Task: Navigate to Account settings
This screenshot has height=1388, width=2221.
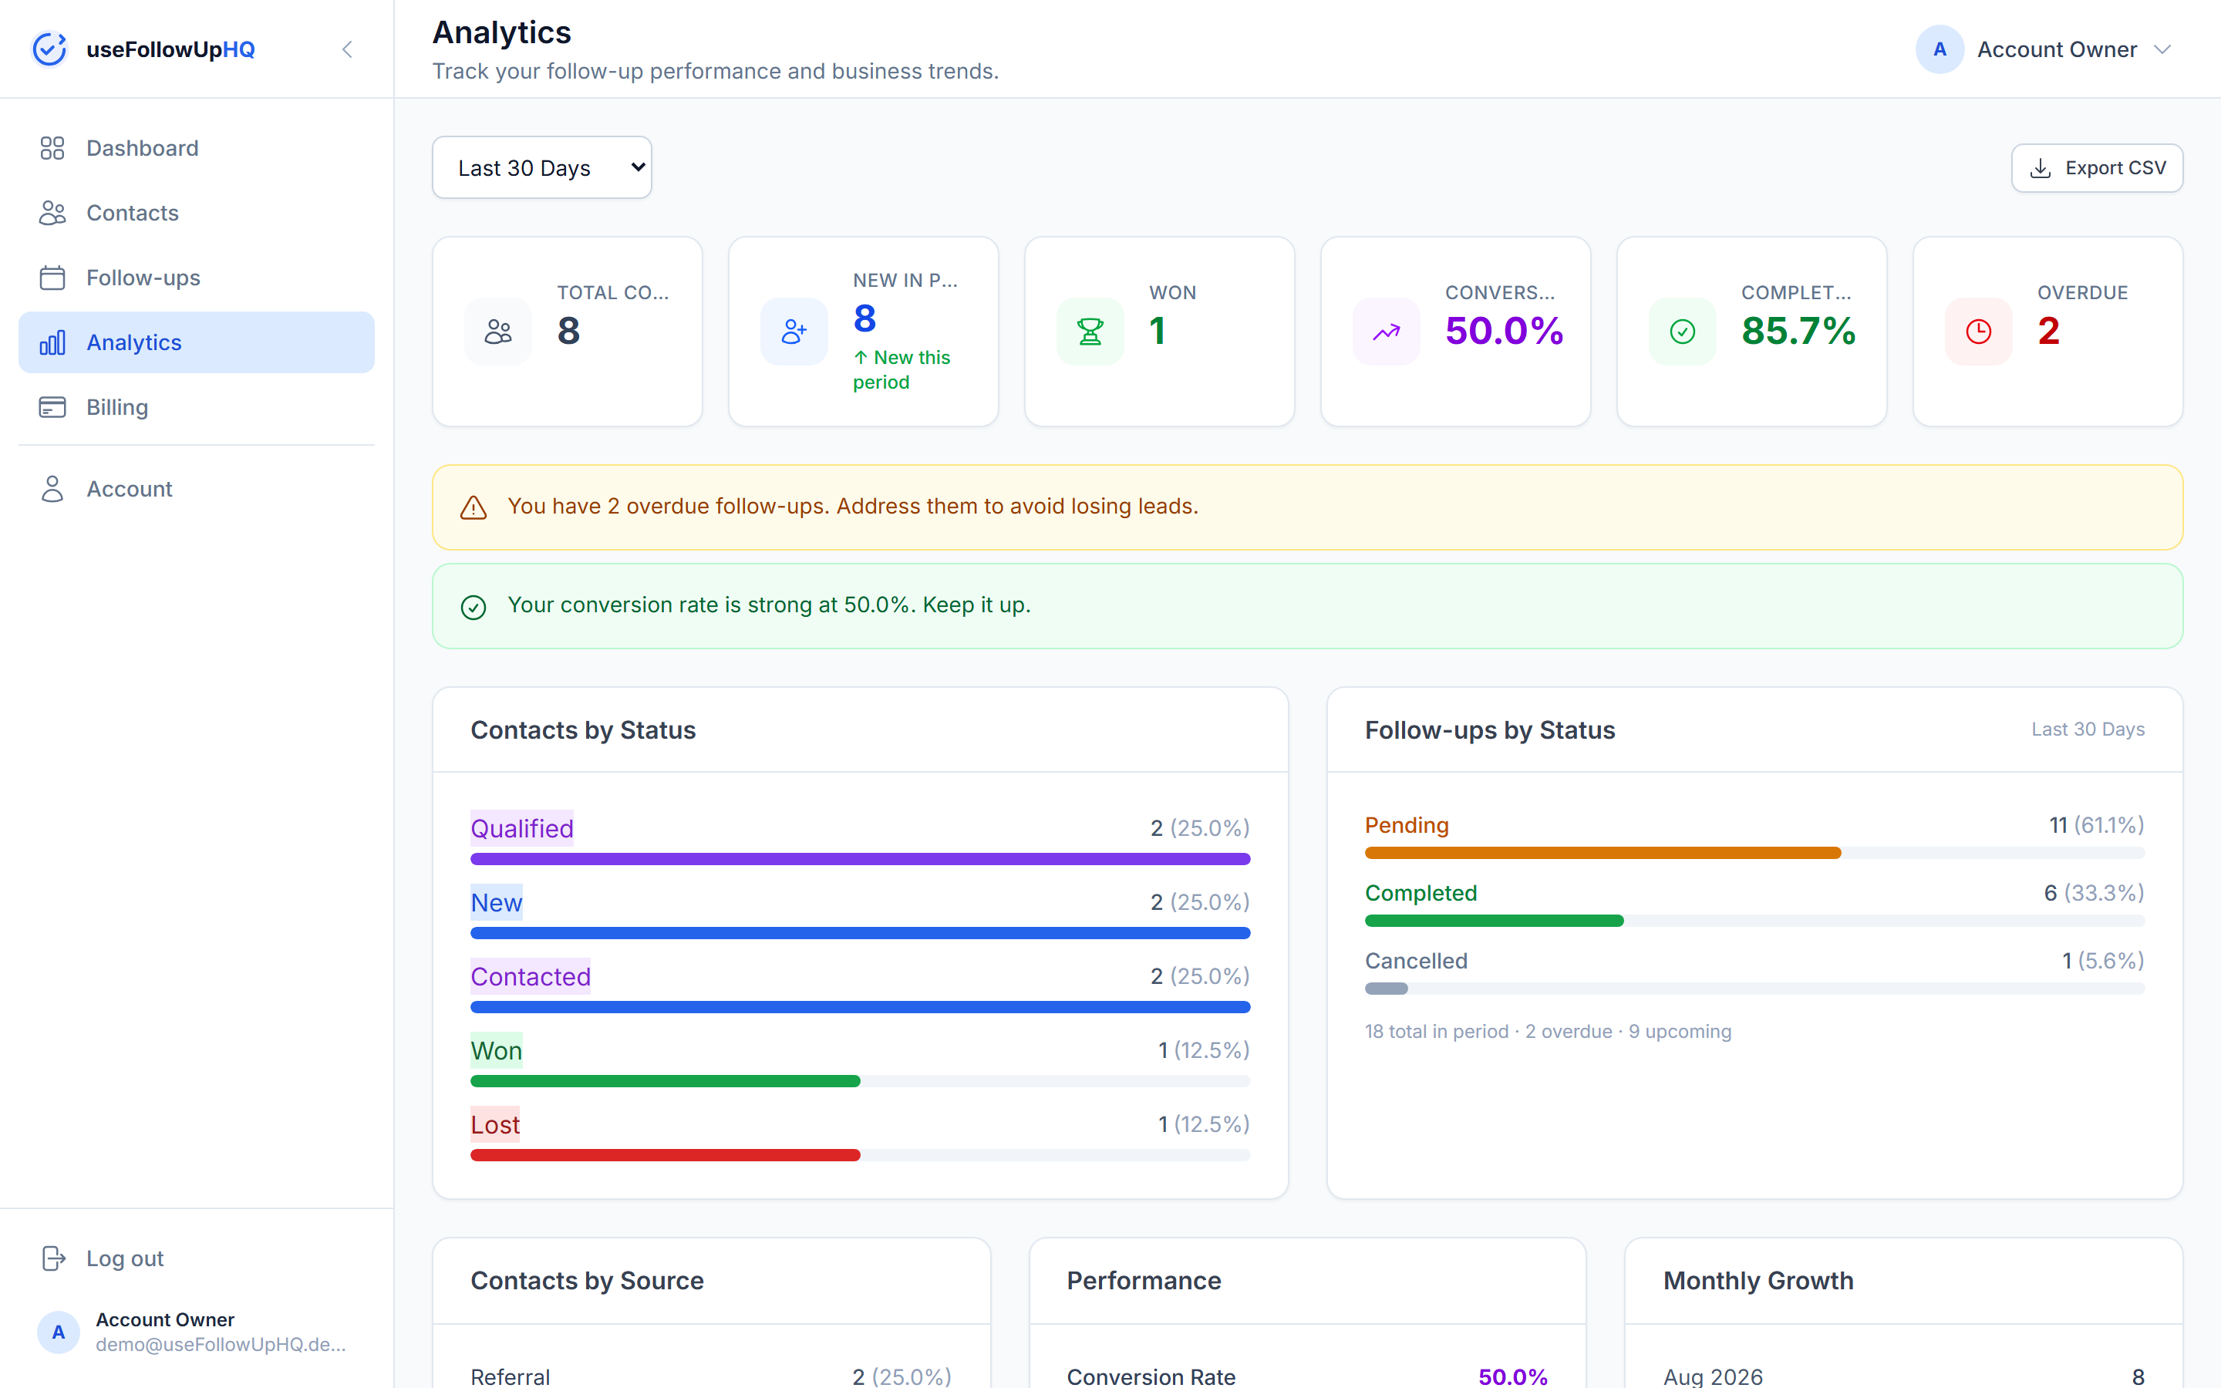Action: click(x=197, y=488)
